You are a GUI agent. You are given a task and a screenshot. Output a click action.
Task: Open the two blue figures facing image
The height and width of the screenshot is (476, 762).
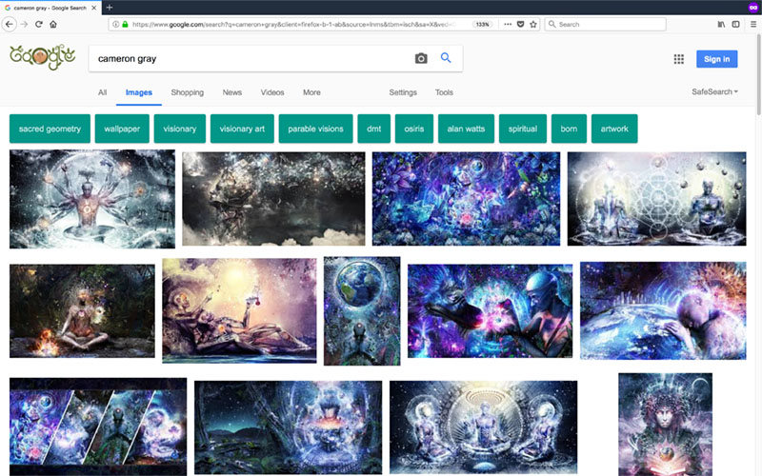click(x=490, y=311)
